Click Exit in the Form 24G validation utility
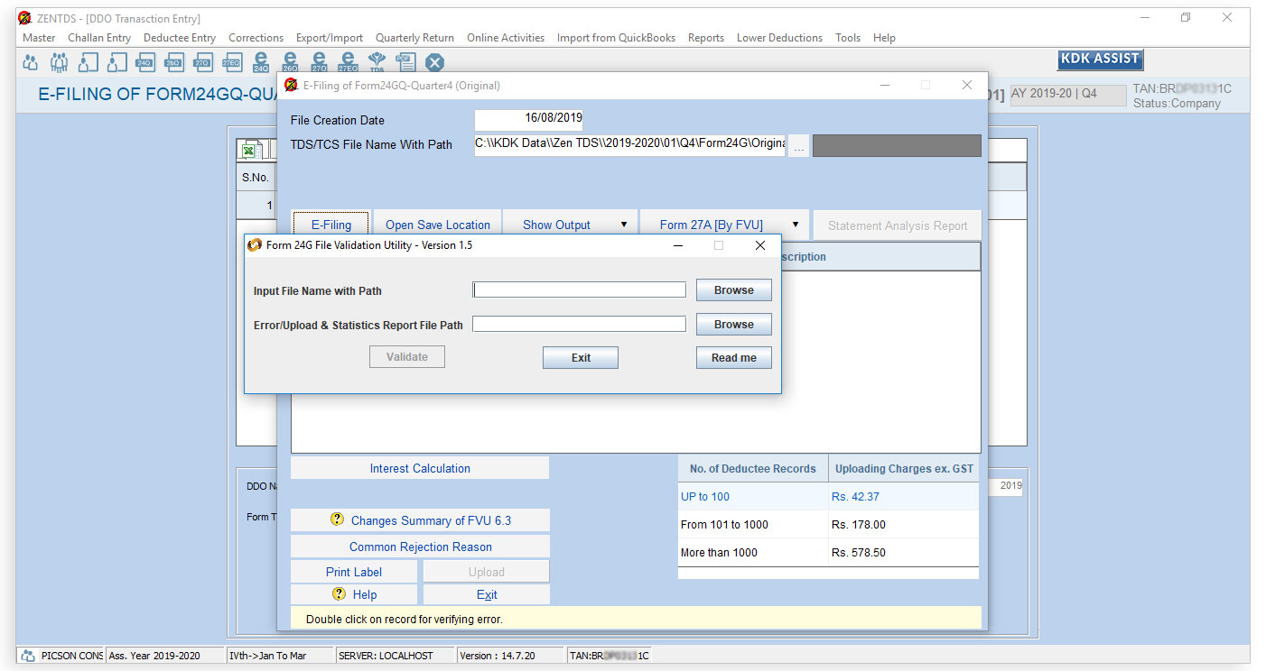Screen dimensions: 1266x671 pyautogui.click(x=581, y=358)
